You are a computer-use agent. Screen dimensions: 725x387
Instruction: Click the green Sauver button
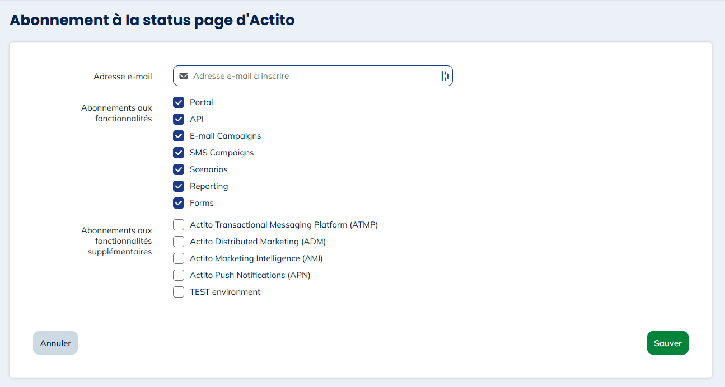(x=667, y=343)
